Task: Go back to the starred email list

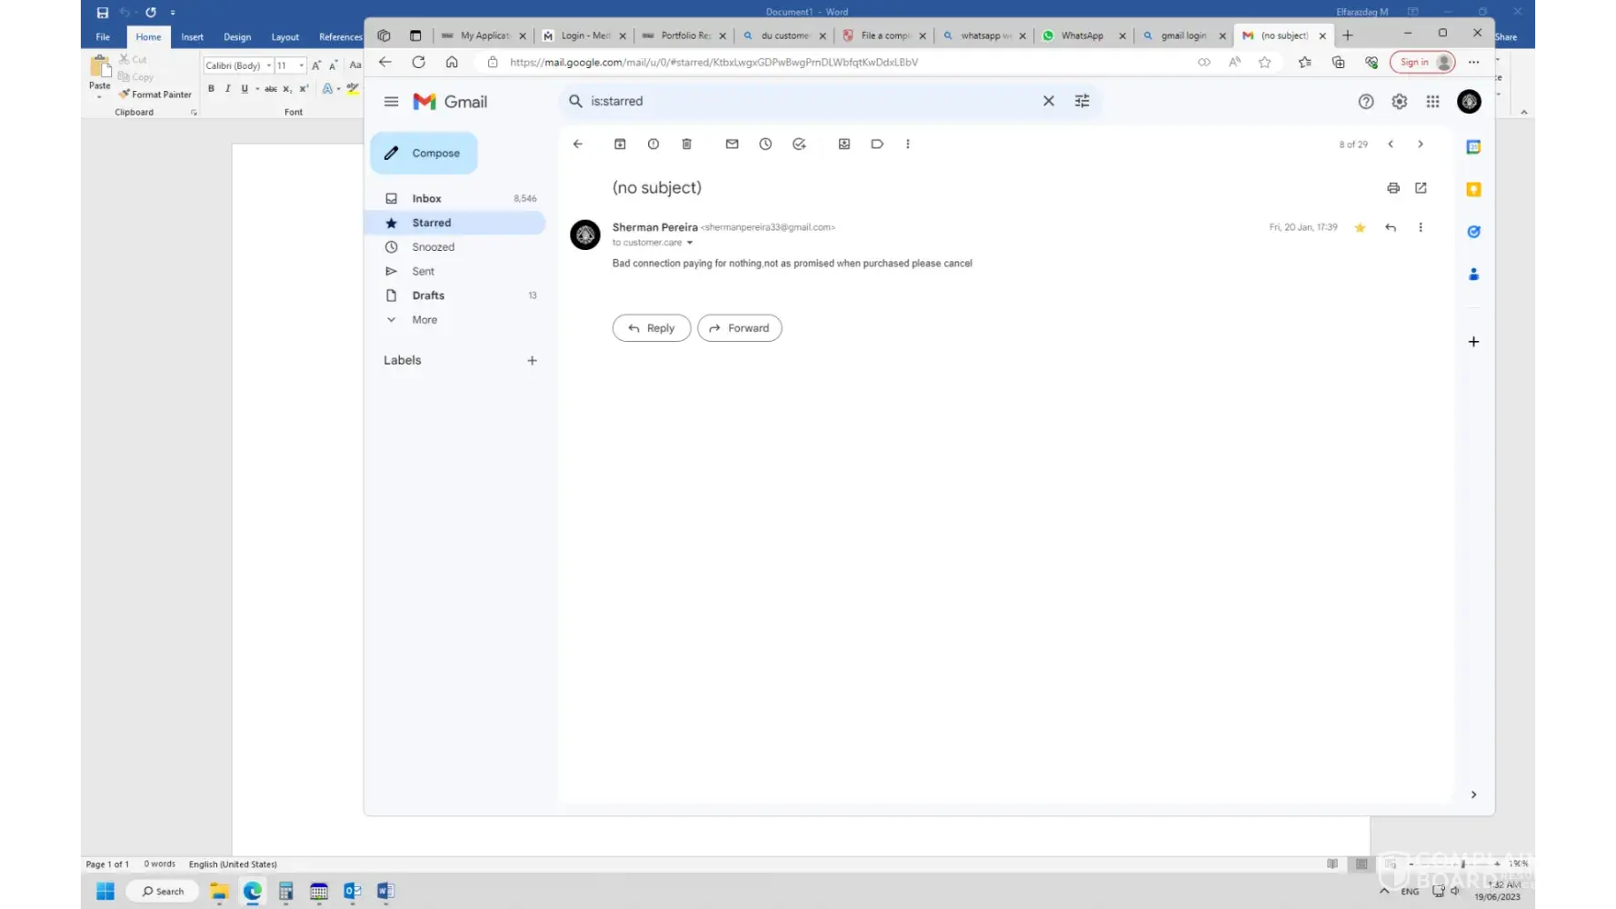Action: coord(578,144)
